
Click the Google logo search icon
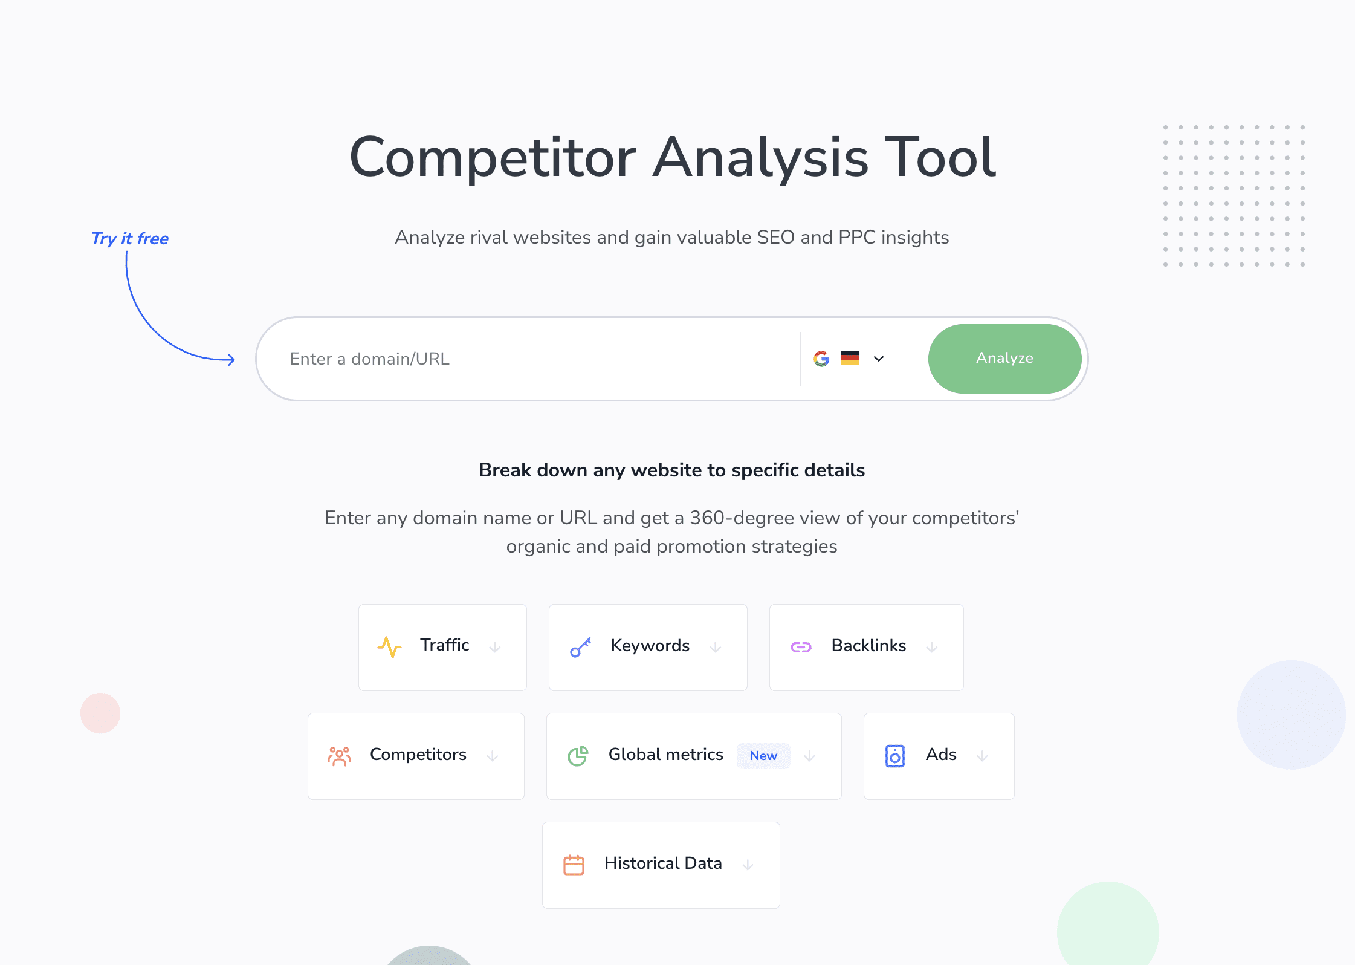click(x=821, y=358)
